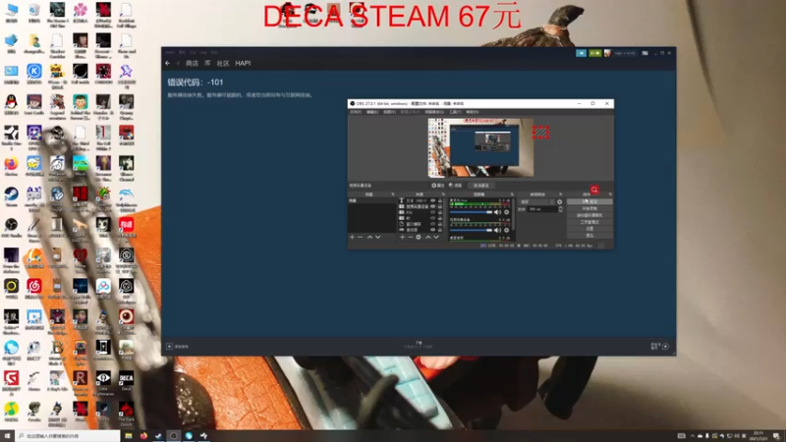Viewport: 786px width, 442px height.
Task: Open transition properties gear in OBS
Action: [x=559, y=202]
